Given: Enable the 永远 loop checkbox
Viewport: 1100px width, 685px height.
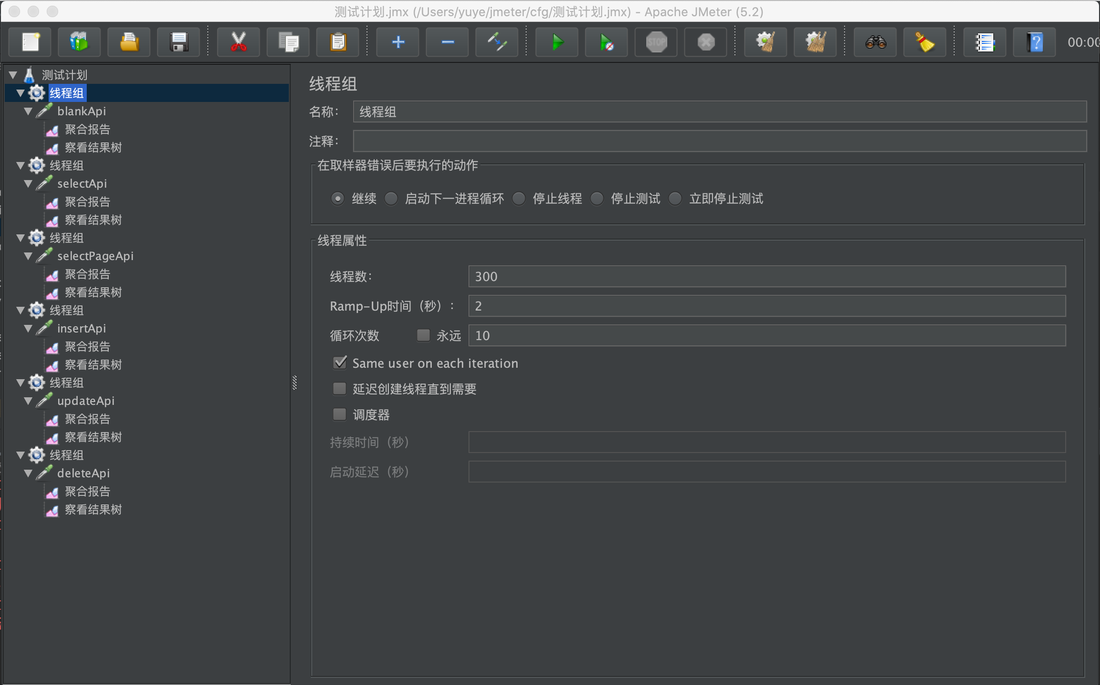Looking at the screenshot, I should [423, 335].
